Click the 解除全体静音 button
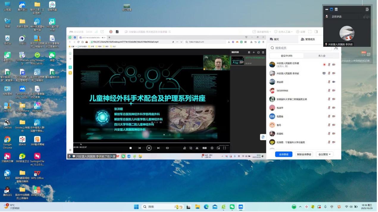This screenshot has height=212, width=378. click(304, 154)
